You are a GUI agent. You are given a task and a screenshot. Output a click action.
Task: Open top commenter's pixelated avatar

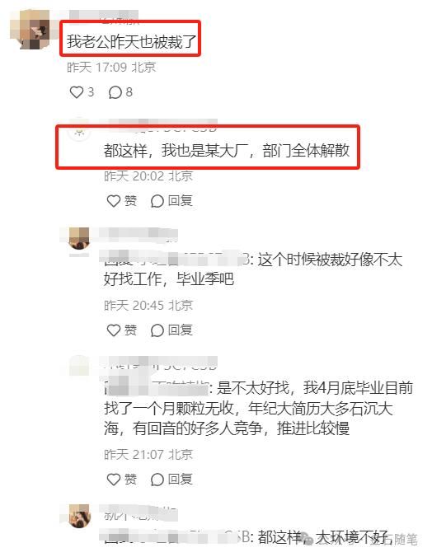pyautogui.click(x=31, y=29)
